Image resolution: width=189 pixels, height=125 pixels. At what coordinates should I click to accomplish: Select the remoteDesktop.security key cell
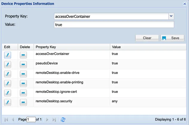54,101
